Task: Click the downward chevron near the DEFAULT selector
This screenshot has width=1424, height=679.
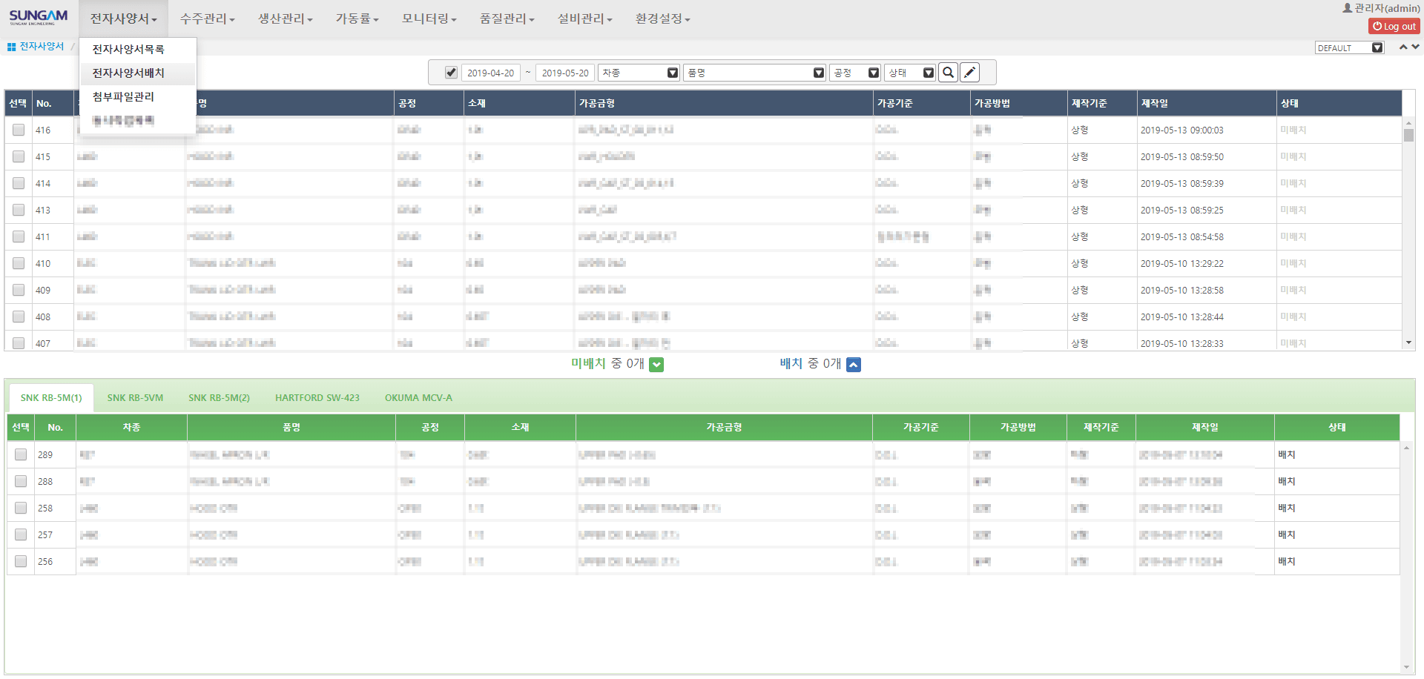Action: (x=1417, y=46)
